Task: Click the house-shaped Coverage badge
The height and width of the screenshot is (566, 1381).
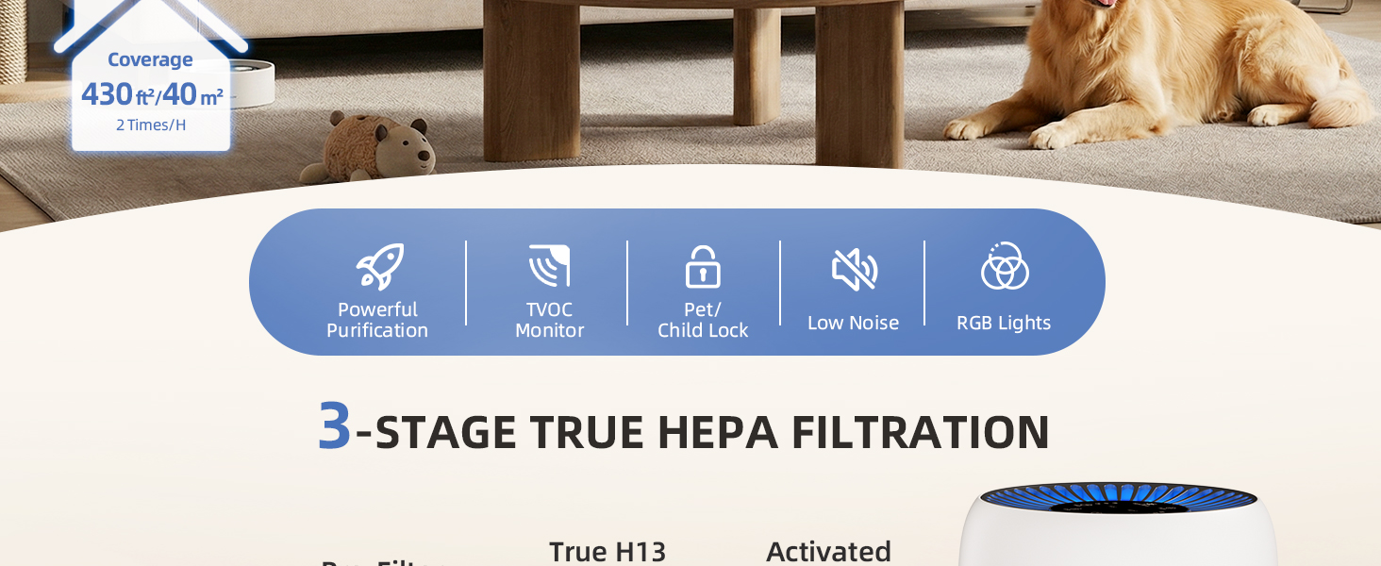Action: [151, 75]
